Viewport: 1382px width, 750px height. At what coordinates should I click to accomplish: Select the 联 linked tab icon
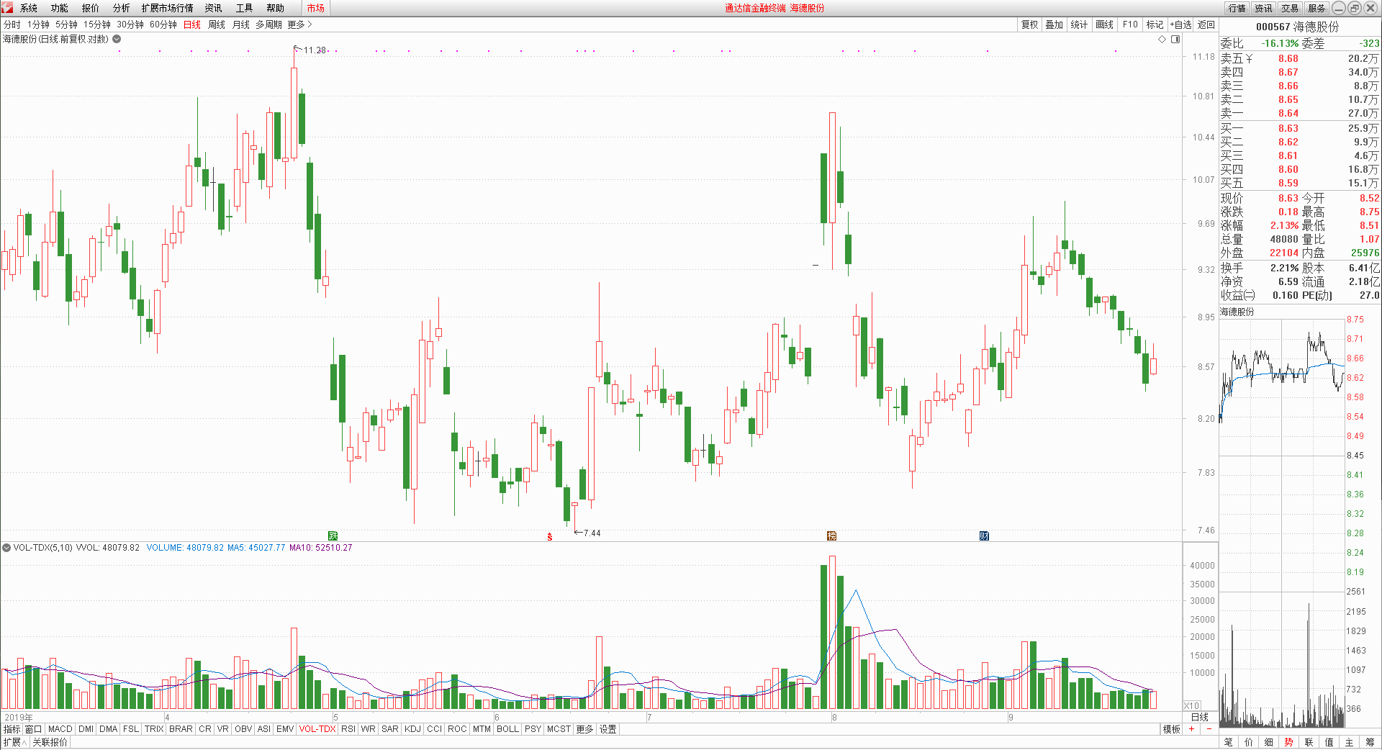click(x=1309, y=742)
